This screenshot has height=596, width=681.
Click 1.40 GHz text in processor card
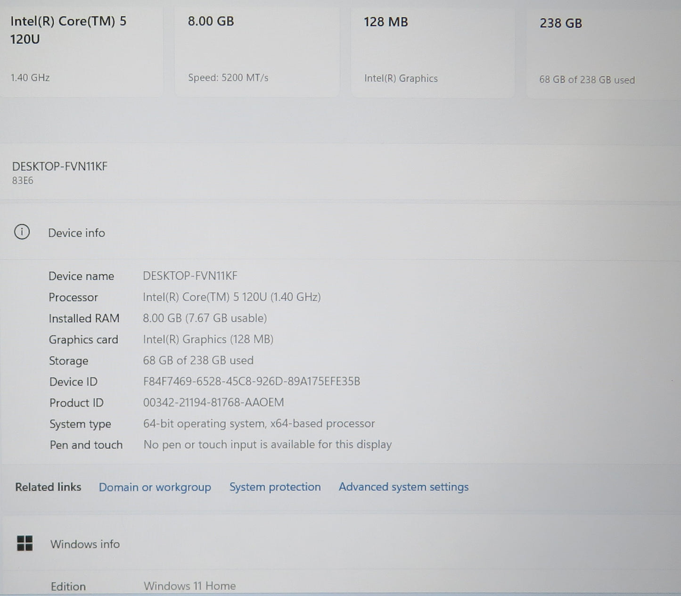[30, 77]
